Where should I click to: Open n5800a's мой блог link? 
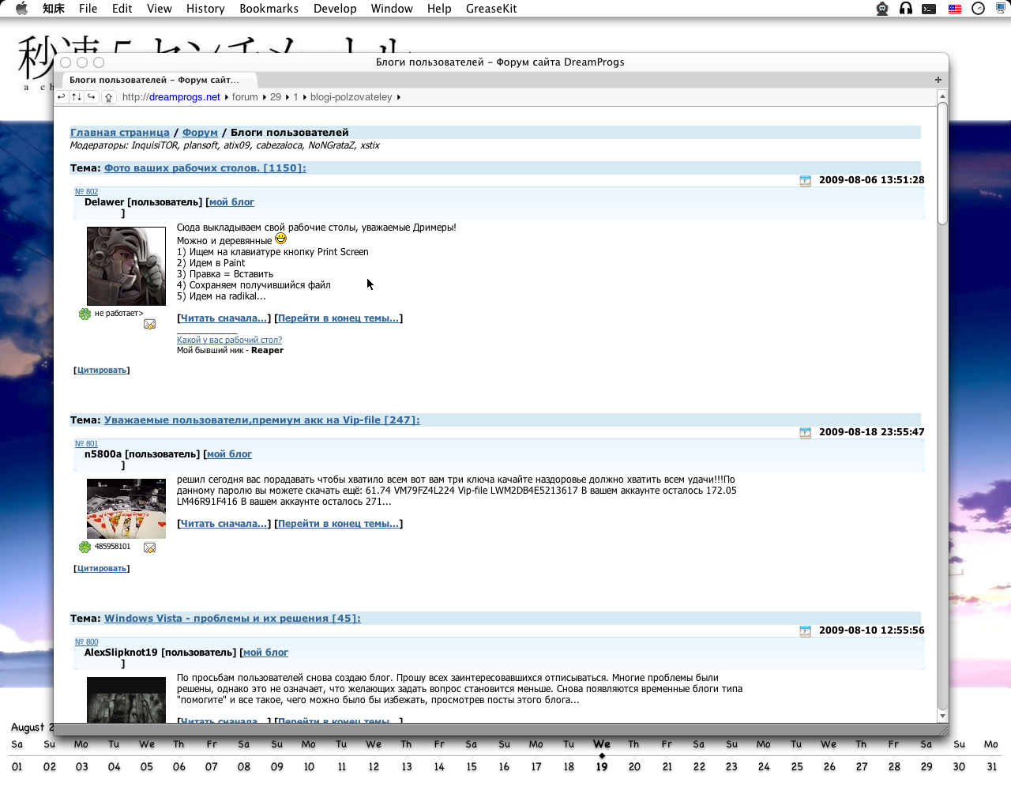pos(229,454)
